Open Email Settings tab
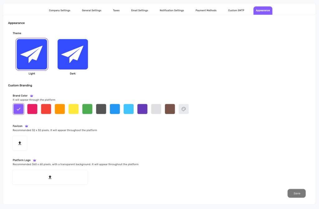Image resolution: width=319 pixels, height=209 pixels. (x=140, y=10)
